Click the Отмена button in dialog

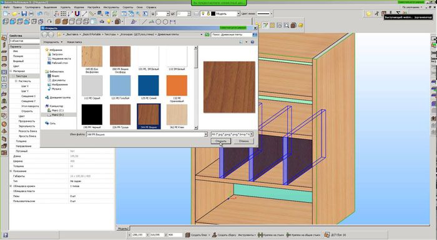243,141
